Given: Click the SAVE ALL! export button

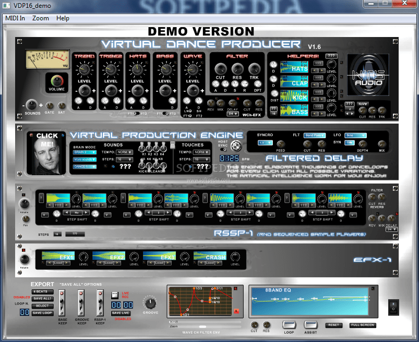Looking at the screenshot, I should point(42,299).
